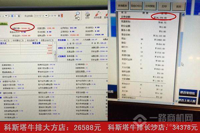Click the 打印 button in right window

point(164,6)
